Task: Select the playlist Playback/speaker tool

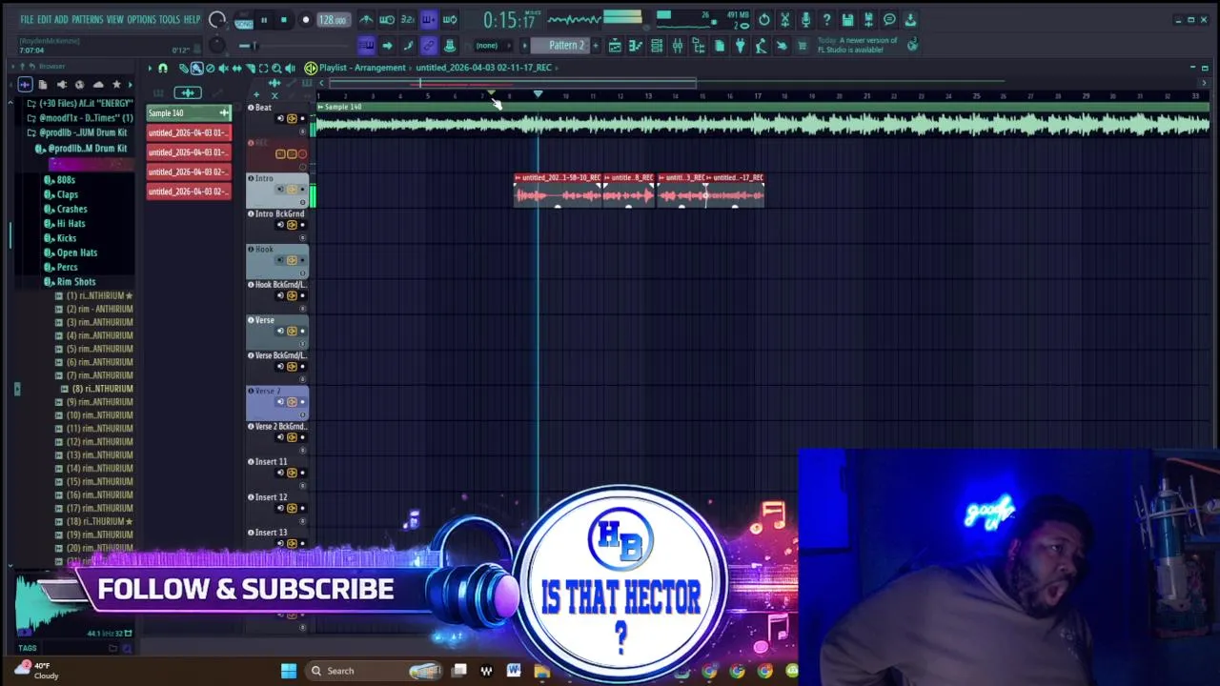Action: [290, 69]
